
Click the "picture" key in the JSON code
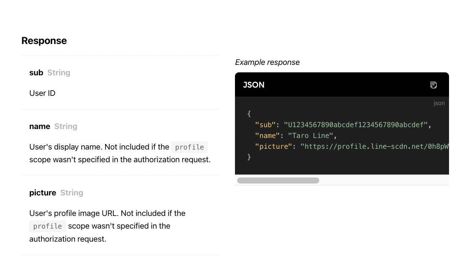point(272,147)
